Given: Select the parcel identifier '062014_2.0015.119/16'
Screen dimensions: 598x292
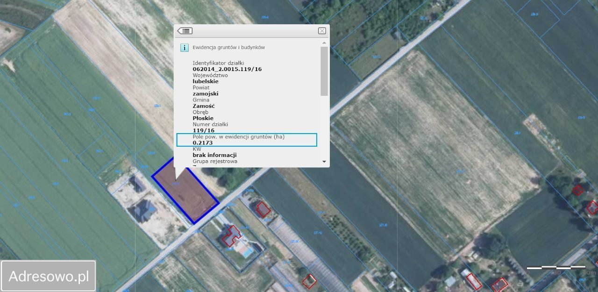Looking at the screenshot, I should tap(227, 69).
